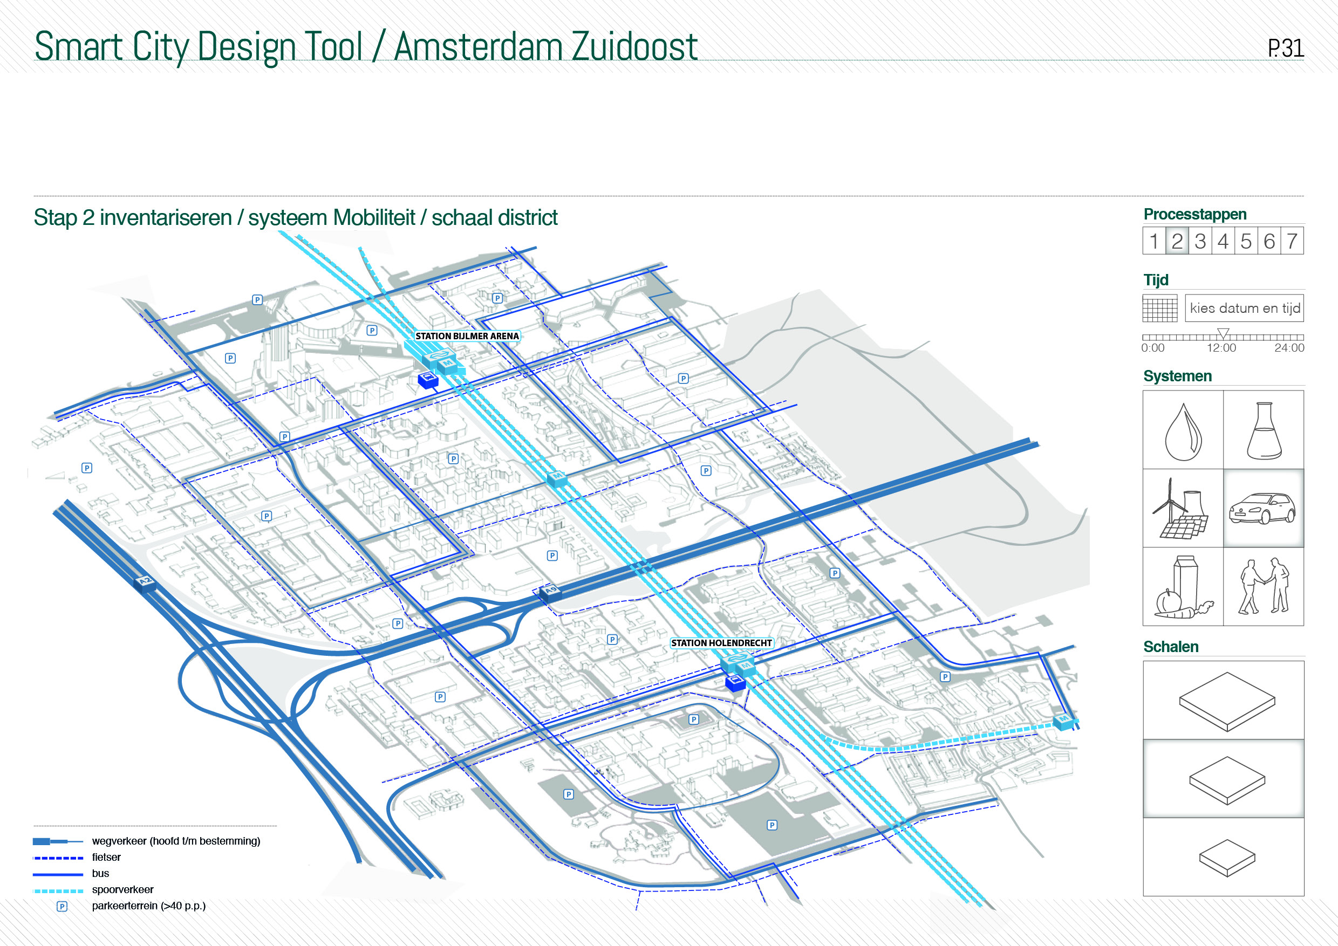Click the 'Tijd' heading
The image size is (1338, 946).
(x=1156, y=280)
